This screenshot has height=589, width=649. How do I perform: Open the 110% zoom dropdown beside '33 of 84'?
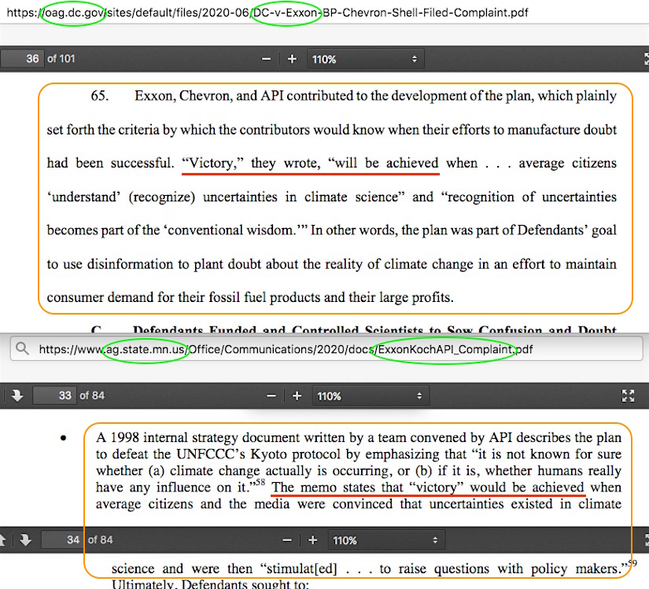point(370,396)
